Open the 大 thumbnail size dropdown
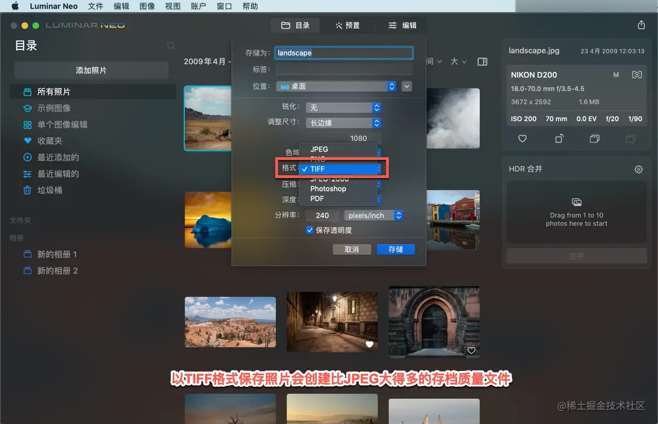Image resolution: width=658 pixels, height=424 pixels. 458,62
